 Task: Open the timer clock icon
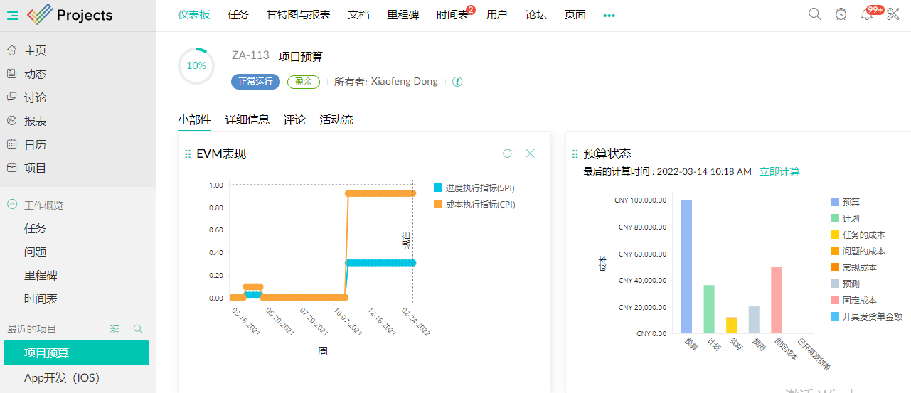[841, 14]
